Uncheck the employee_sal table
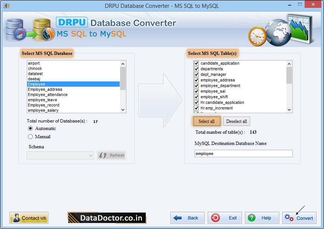 tap(196, 91)
